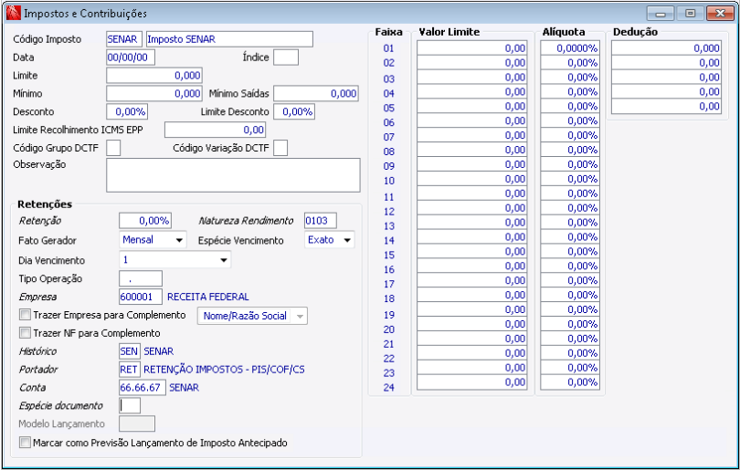740x470 pixels.
Task: Click the Código Grupo DCTF box
Action: 113,148
